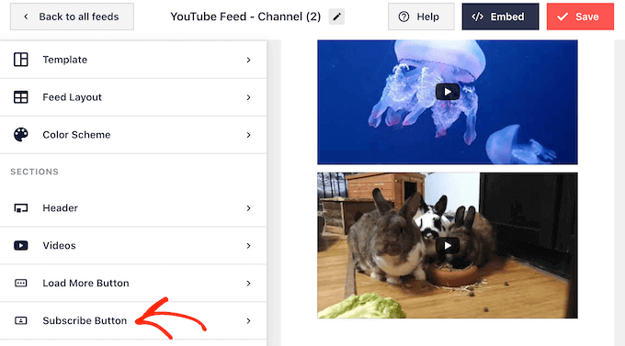
Task: Open the Template settings
Action: pos(133,60)
